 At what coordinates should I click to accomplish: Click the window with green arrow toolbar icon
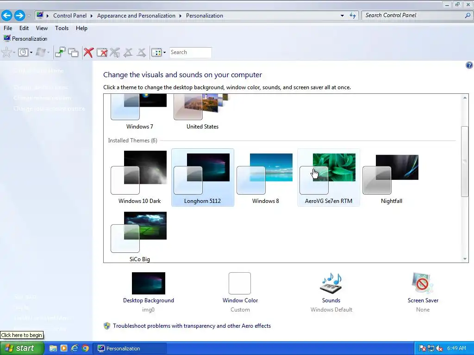coord(60,52)
